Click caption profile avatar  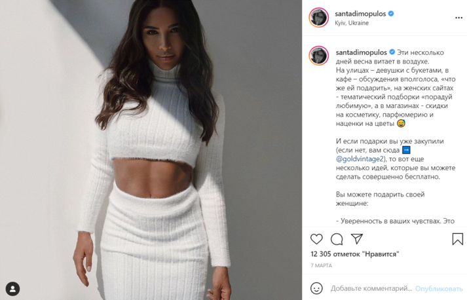click(318, 56)
